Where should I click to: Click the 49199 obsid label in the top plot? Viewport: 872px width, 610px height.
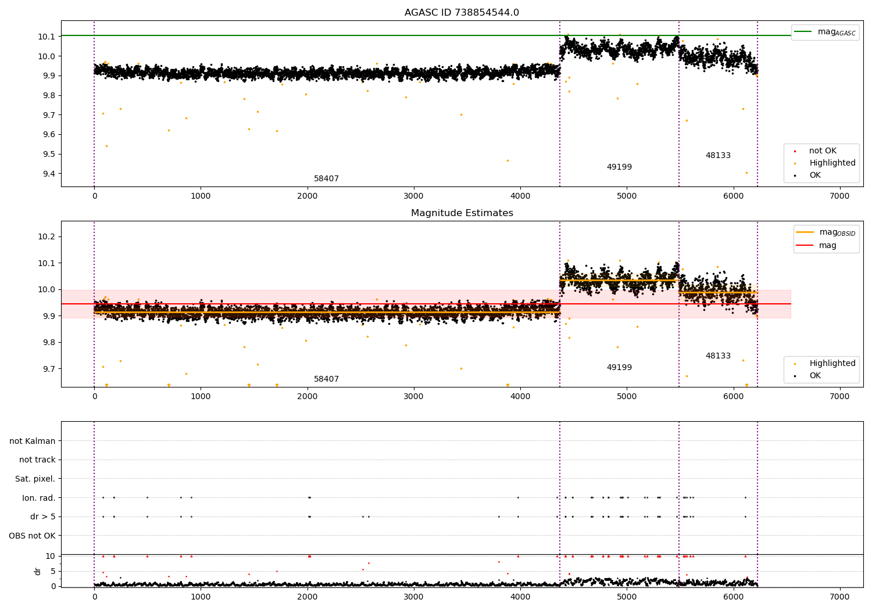click(x=619, y=167)
